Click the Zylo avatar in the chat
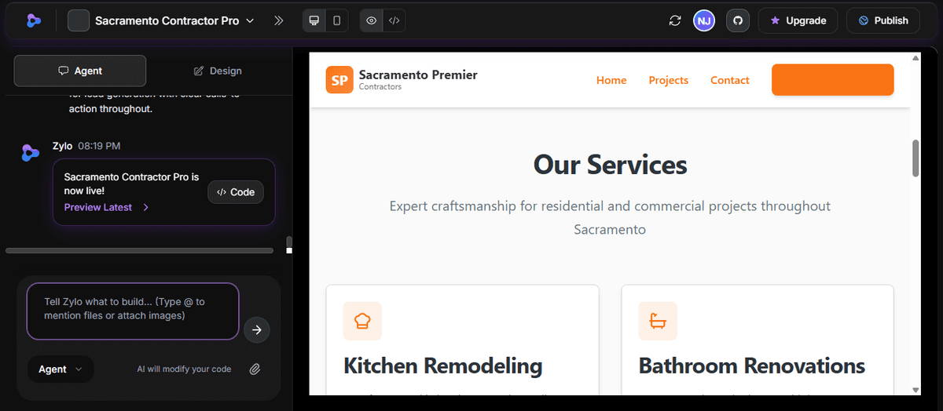Viewport: 943px width, 411px height. [x=31, y=153]
